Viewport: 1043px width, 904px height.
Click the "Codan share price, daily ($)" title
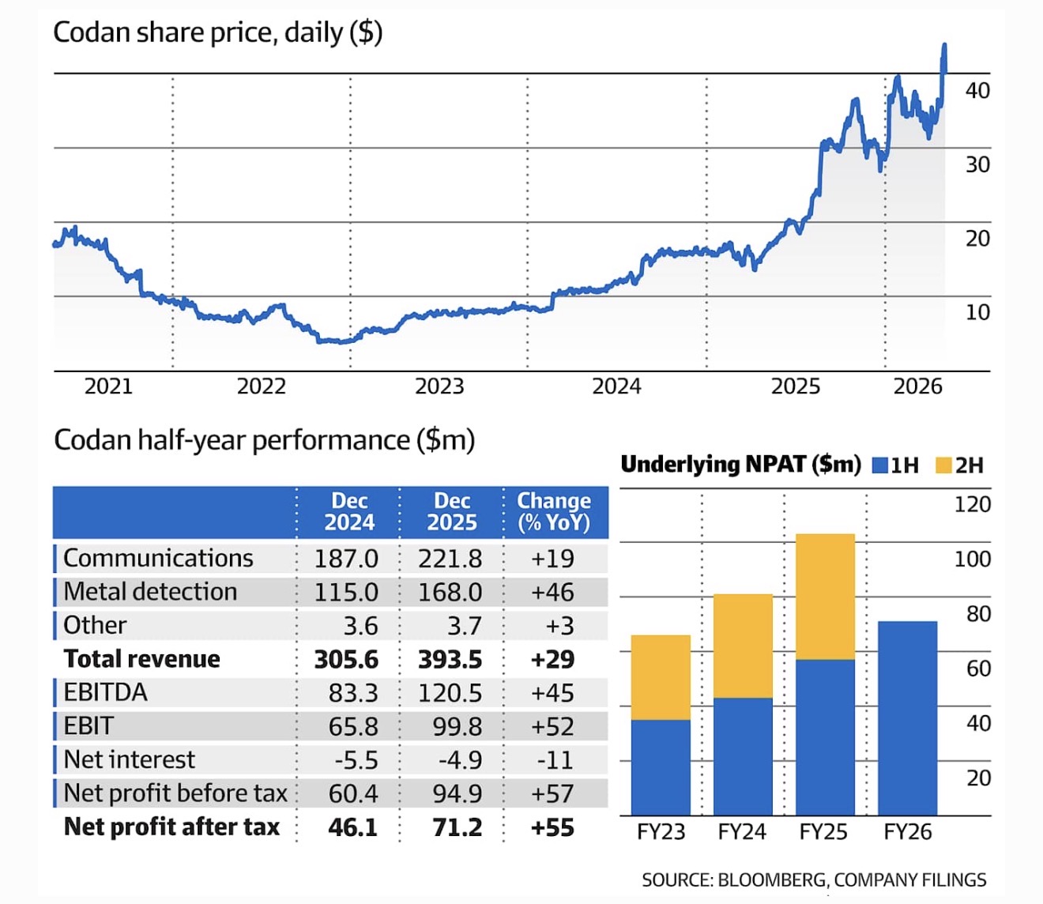pos(218,32)
